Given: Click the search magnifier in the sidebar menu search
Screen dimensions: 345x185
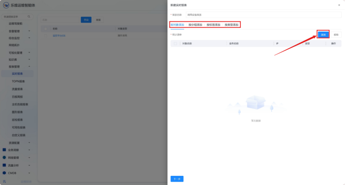Looking at the screenshot, I should coord(29,17).
